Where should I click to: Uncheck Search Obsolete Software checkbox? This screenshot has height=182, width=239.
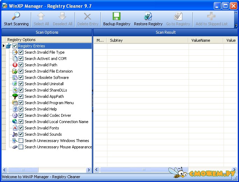(x=21, y=77)
